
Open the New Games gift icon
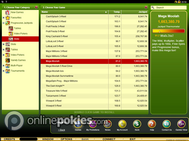pos(8,12)
